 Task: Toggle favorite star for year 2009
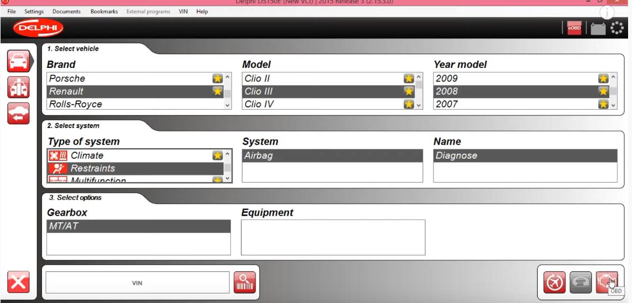603,79
